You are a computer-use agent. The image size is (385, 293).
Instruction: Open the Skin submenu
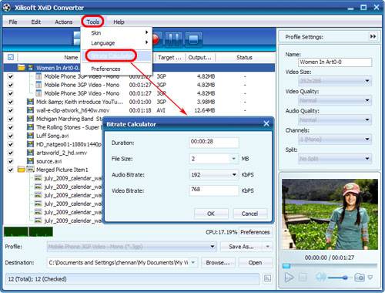pos(116,32)
